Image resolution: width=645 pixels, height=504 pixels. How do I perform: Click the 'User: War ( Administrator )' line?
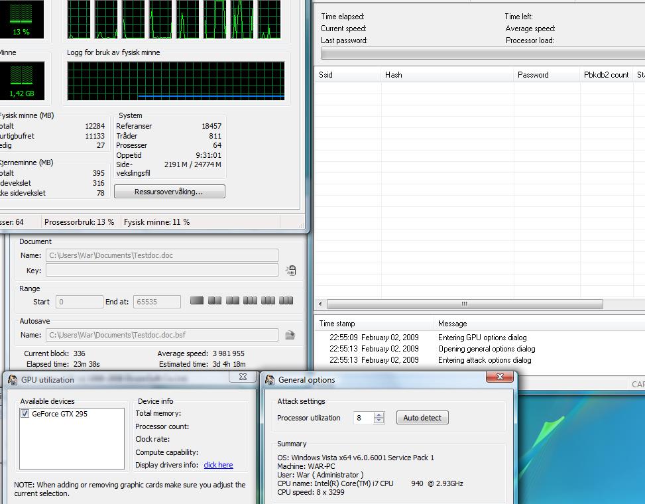[x=320, y=475]
